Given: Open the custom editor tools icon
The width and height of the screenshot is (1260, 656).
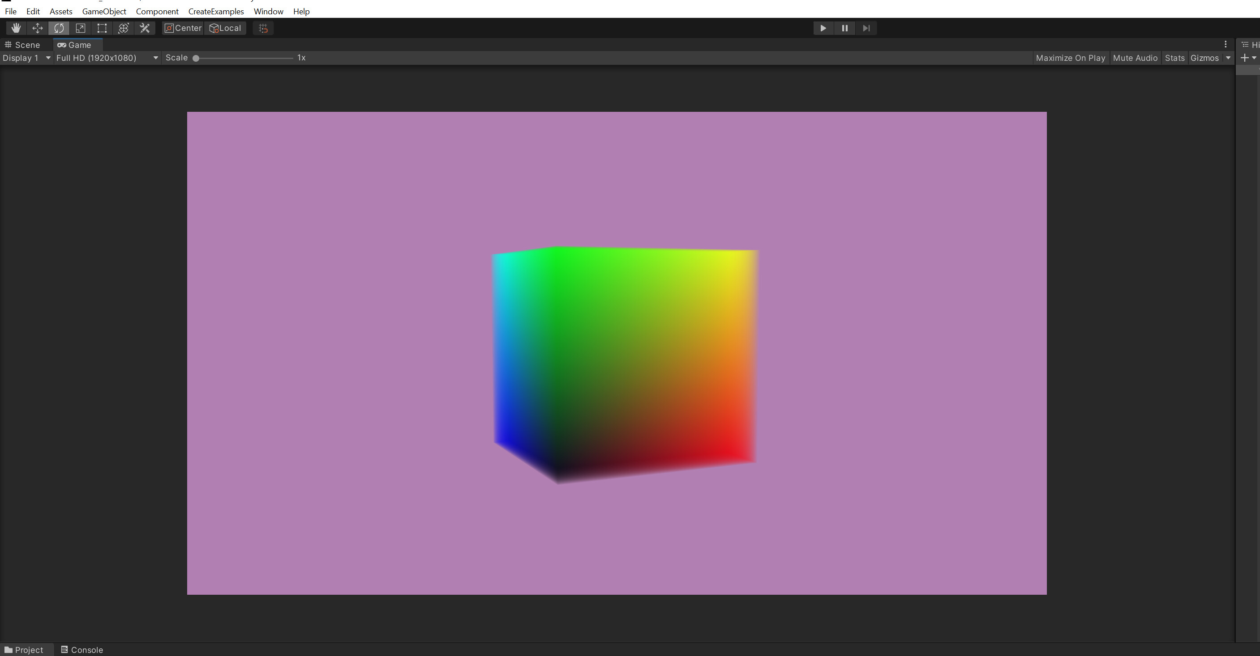Looking at the screenshot, I should click(x=145, y=28).
